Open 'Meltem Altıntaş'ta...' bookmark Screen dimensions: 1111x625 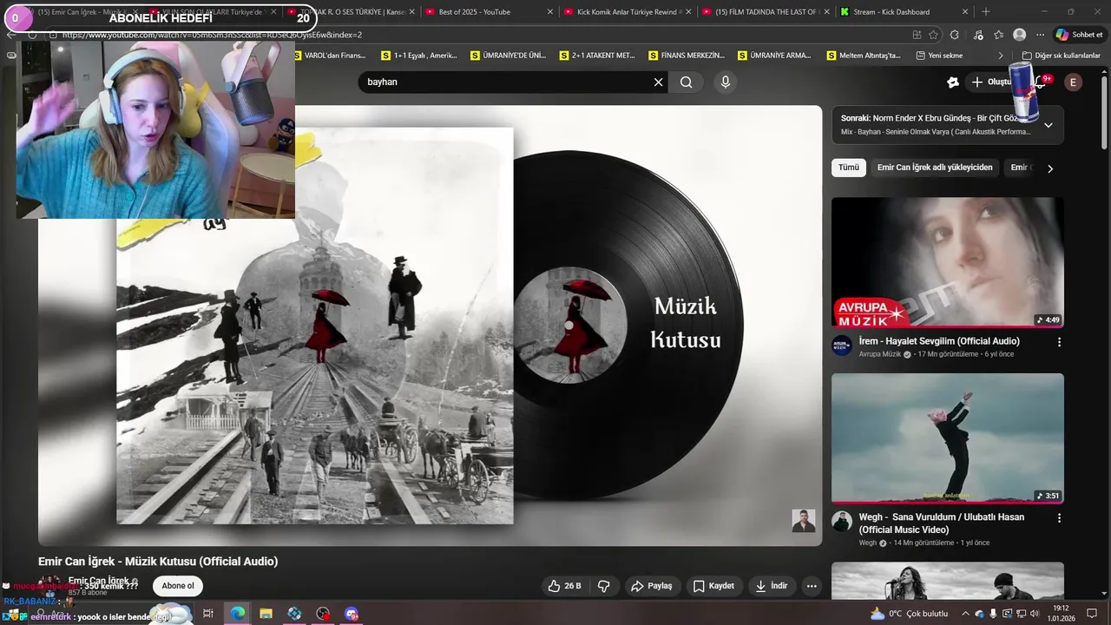pyautogui.click(x=864, y=56)
